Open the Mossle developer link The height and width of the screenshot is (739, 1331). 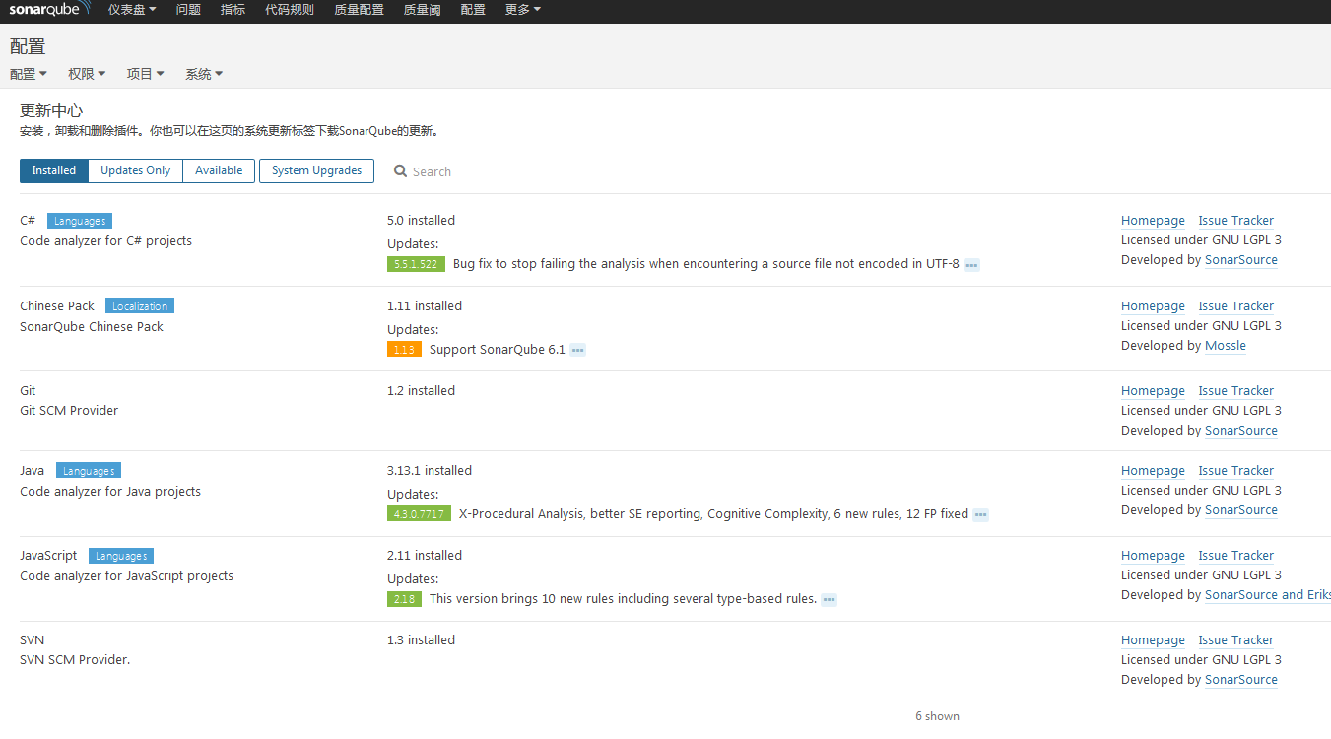coord(1226,346)
